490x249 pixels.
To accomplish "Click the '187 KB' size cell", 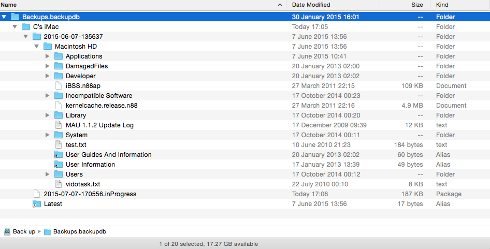I will [x=412, y=194].
